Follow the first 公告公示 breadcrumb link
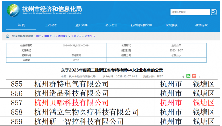Viewport: 222px width, 126px height. coord(76,36)
